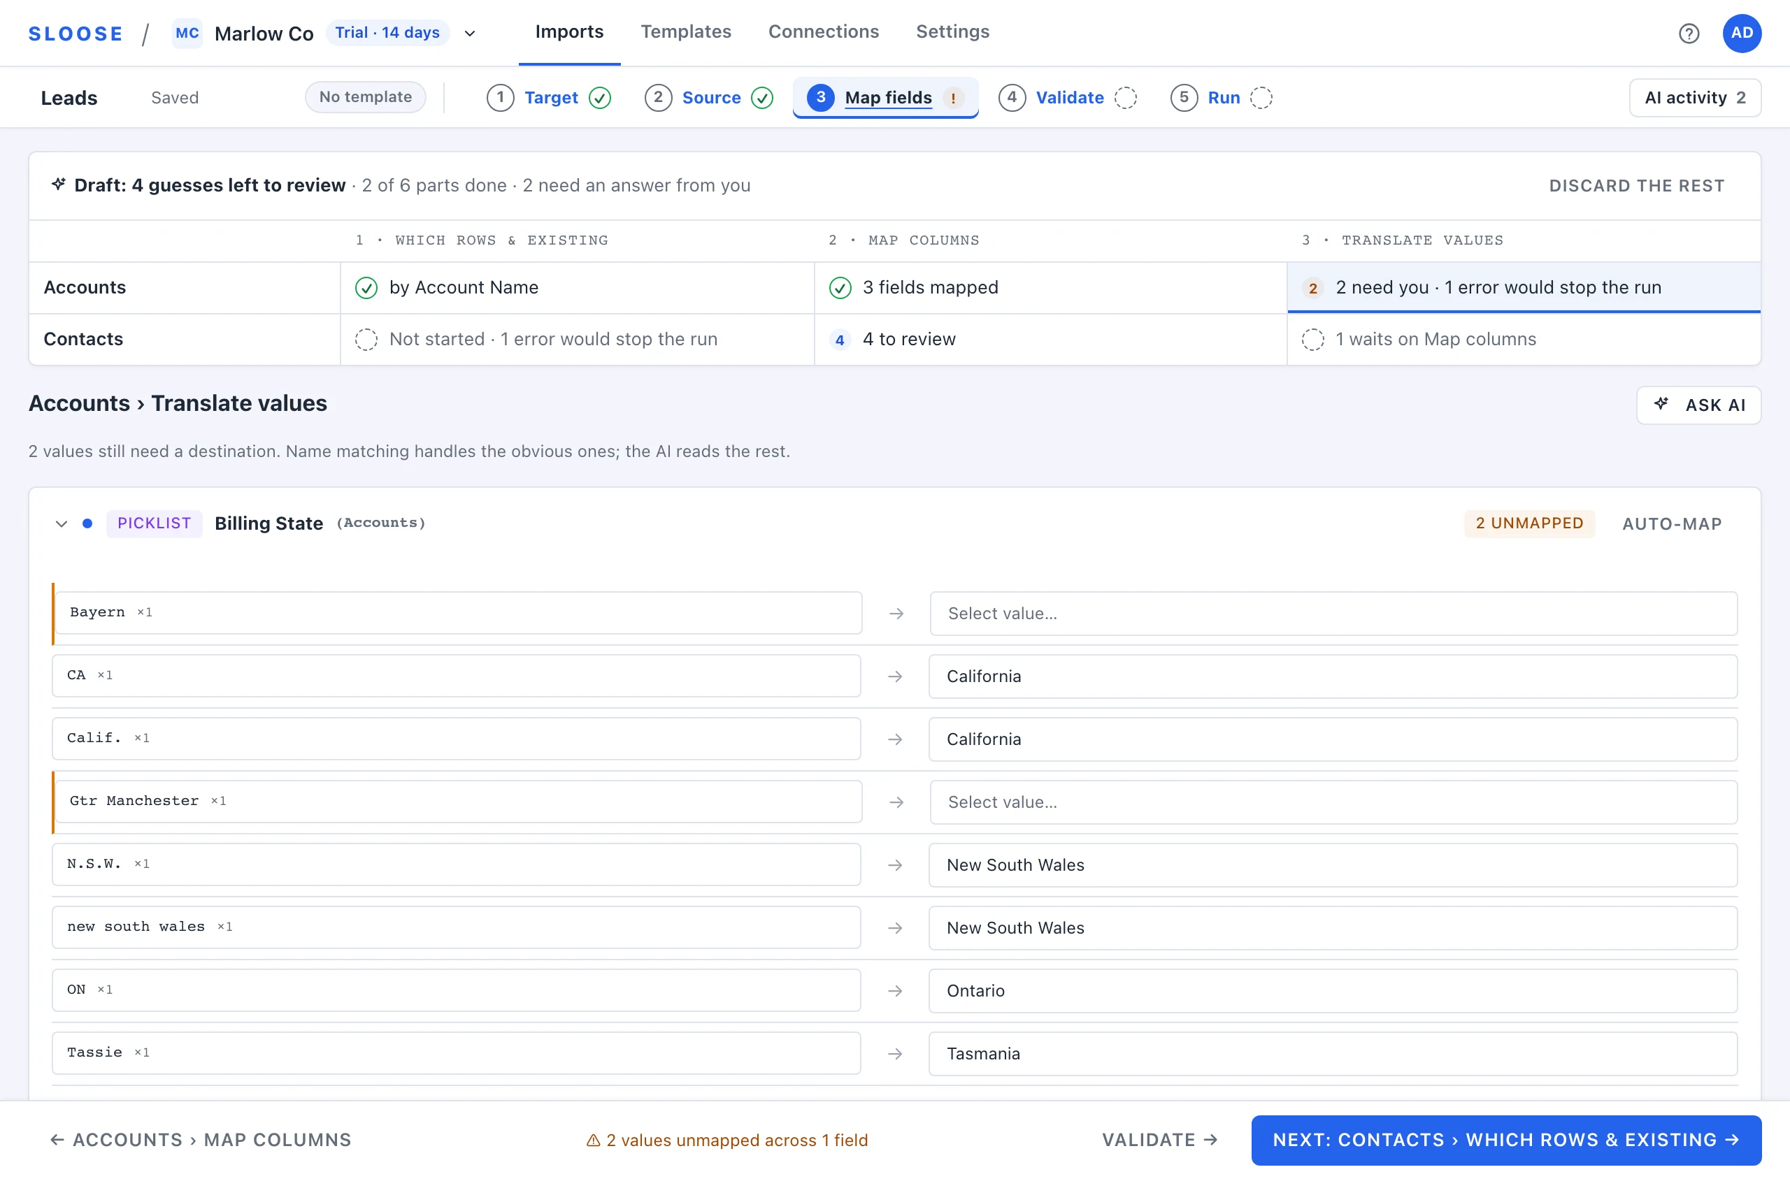Click the warning icon on Map fields step
Screen dimensions: 1790x1202
coord(952,98)
